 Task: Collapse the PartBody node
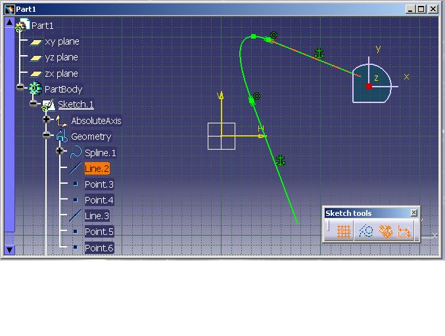20,87
